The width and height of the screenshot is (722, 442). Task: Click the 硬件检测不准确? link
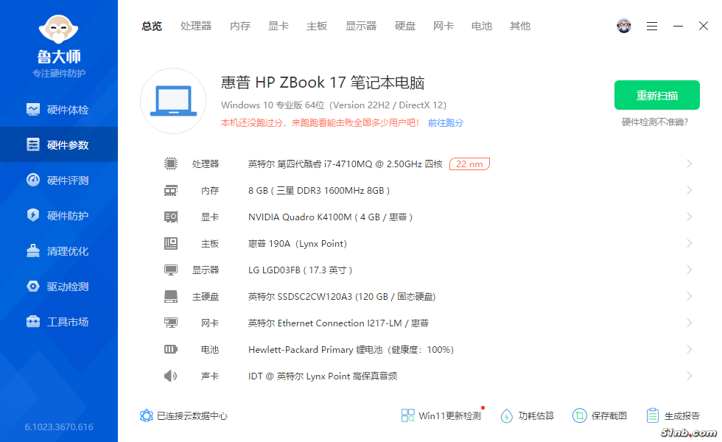[x=655, y=122]
